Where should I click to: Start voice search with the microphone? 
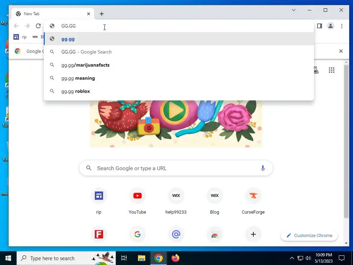coord(262,168)
